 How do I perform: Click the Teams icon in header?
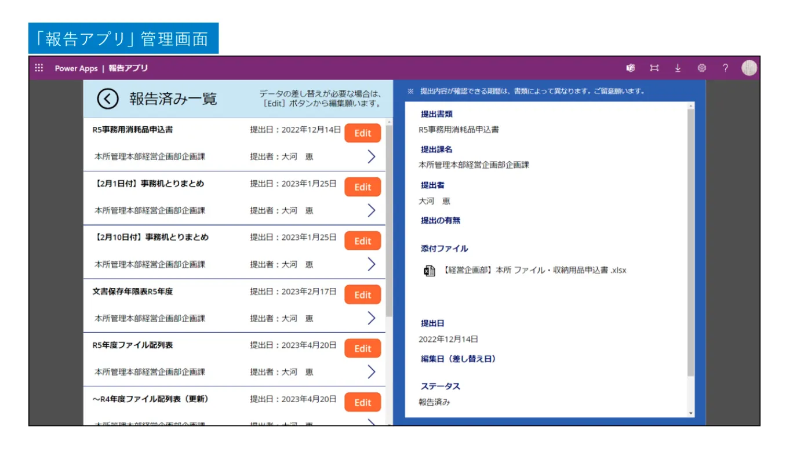tap(630, 68)
